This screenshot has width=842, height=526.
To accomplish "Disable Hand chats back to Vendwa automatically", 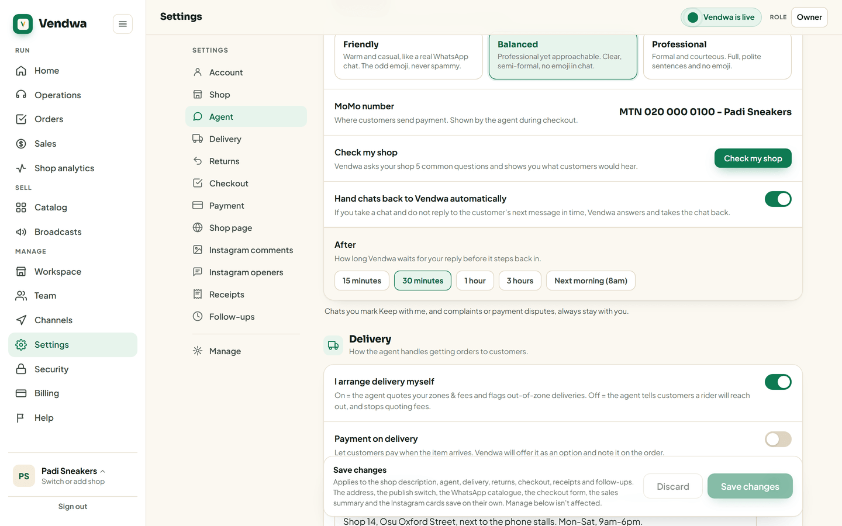I will pyautogui.click(x=778, y=199).
